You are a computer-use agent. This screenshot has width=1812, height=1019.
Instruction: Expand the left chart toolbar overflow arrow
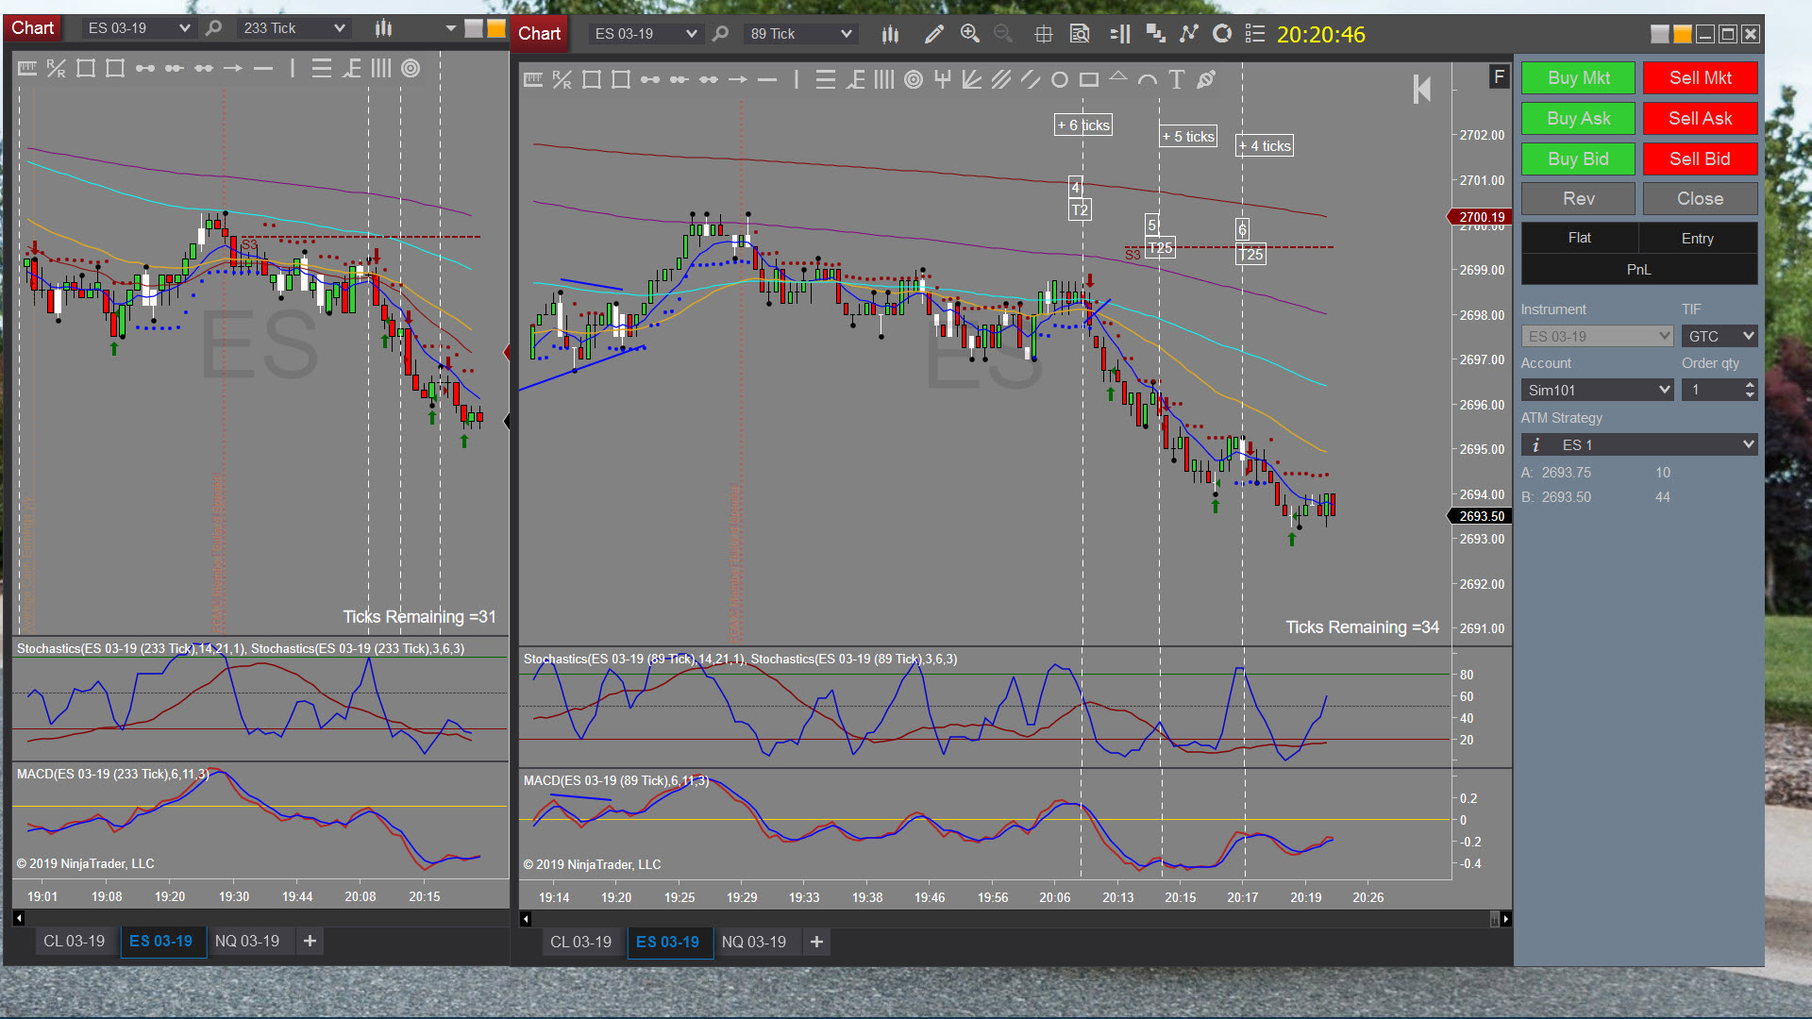pyautogui.click(x=451, y=28)
